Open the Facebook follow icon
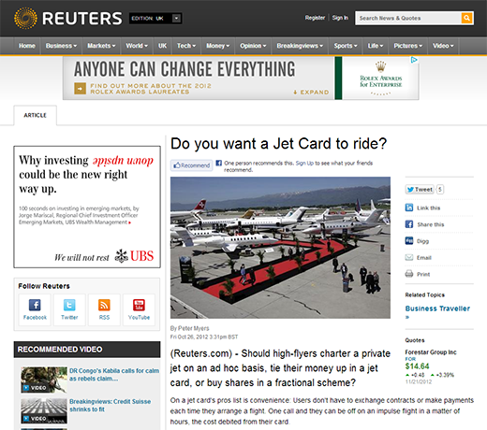The image size is (487, 430). tap(35, 305)
